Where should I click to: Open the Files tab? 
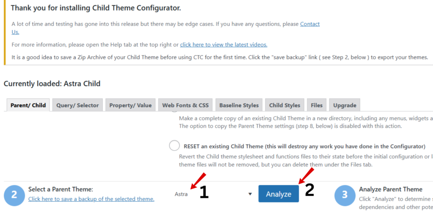[x=316, y=105]
